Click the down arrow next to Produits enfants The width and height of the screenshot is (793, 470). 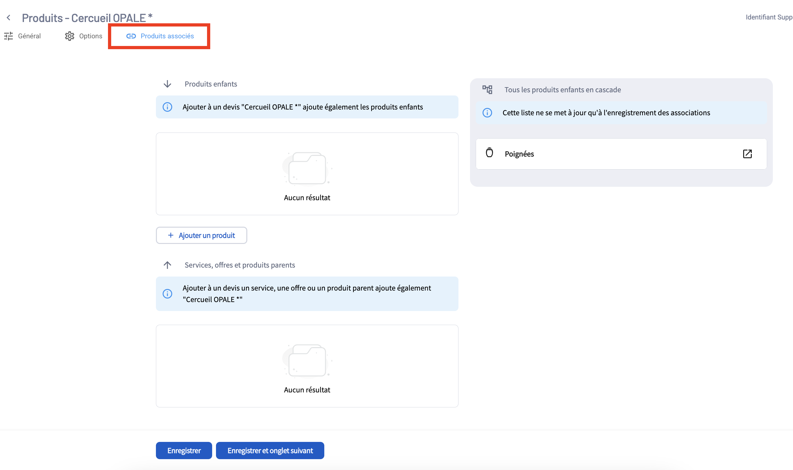pyautogui.click(x=167, y=84)
